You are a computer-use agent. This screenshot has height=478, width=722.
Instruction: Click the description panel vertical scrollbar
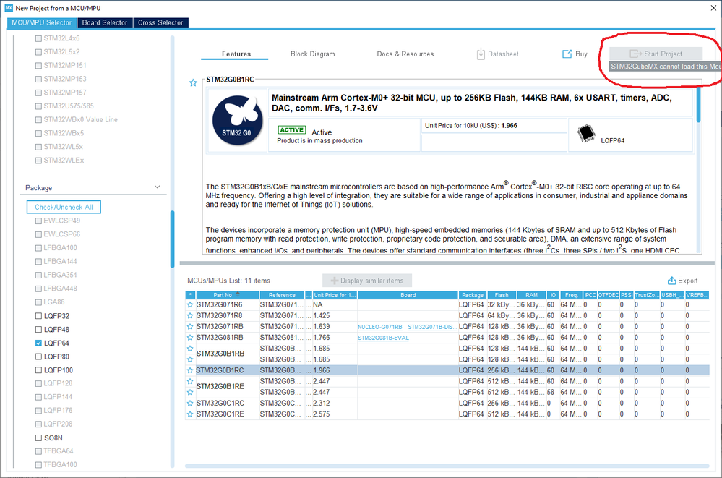699,105
